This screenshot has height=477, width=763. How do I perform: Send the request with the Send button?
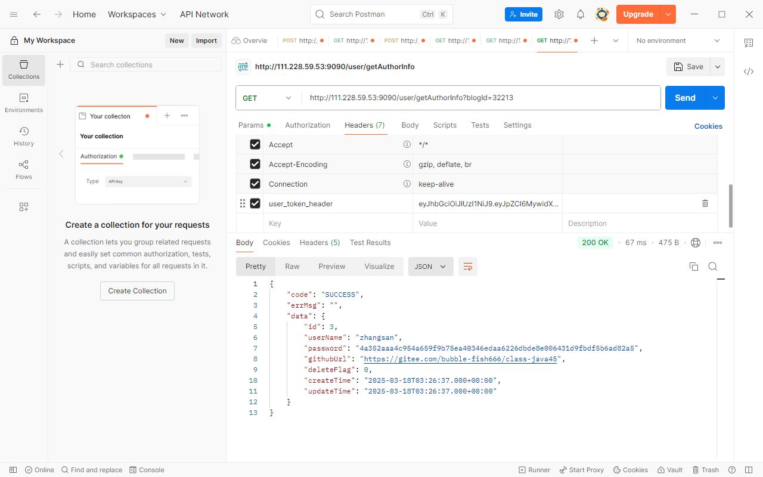[686, 98]
